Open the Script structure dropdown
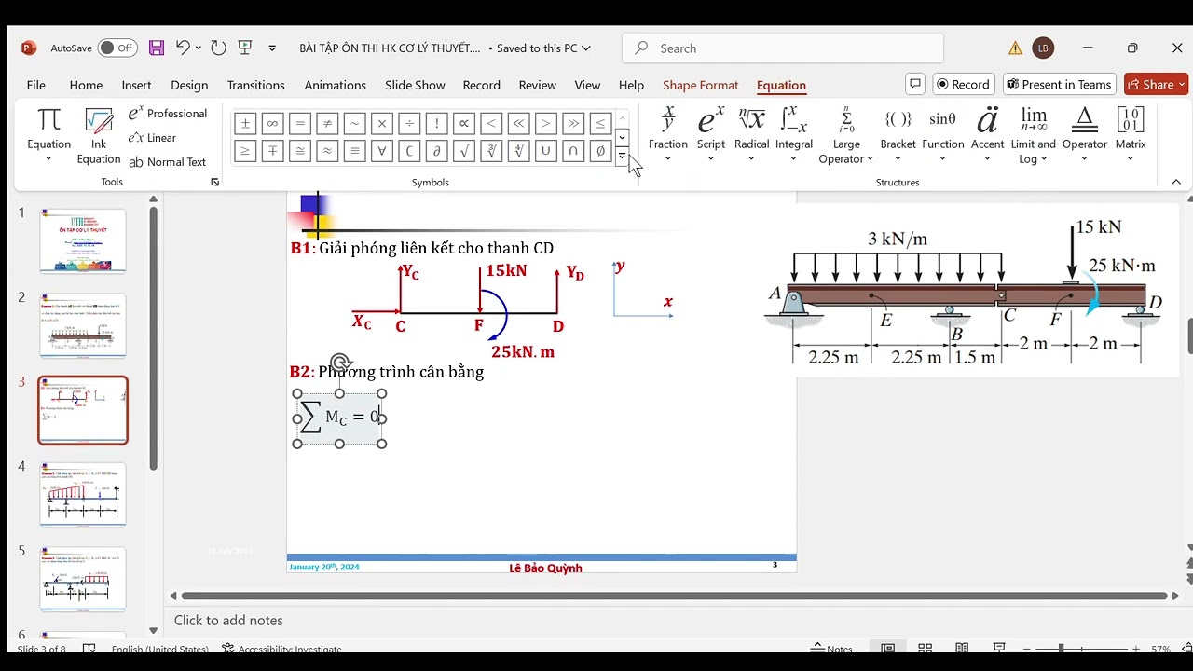 coord(710,135)
